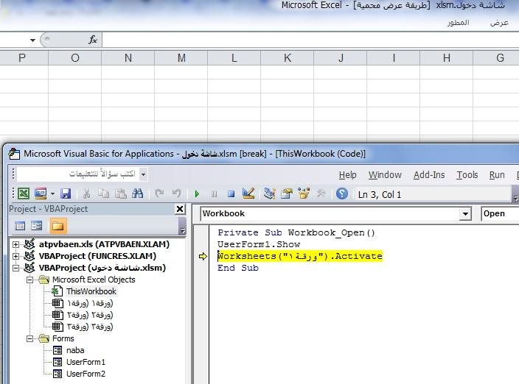
Task: Open the Window menu
Action: click(x=385, y=174)
